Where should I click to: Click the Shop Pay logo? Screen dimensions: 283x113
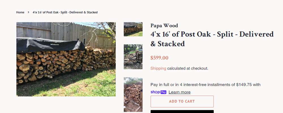(158, 92)
